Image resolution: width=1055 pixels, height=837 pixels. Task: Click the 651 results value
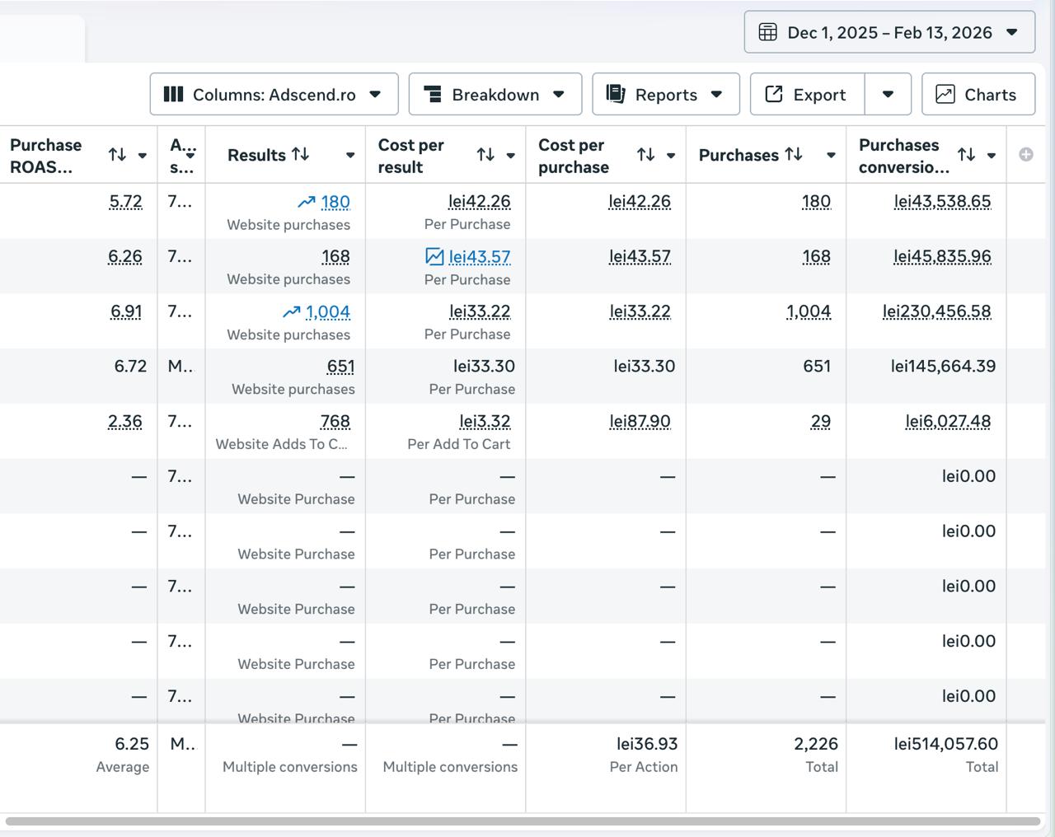click(x=340, y=367)
